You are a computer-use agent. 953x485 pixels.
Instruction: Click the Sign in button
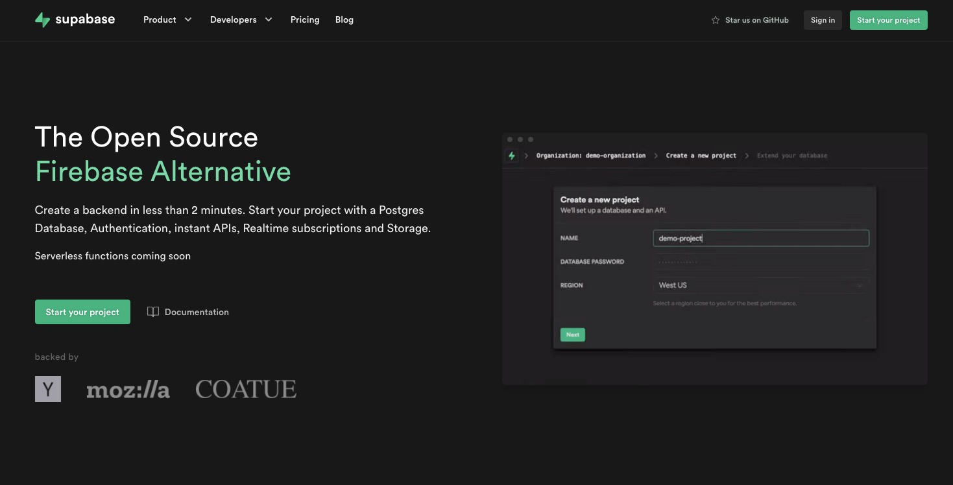click(823, 20)
